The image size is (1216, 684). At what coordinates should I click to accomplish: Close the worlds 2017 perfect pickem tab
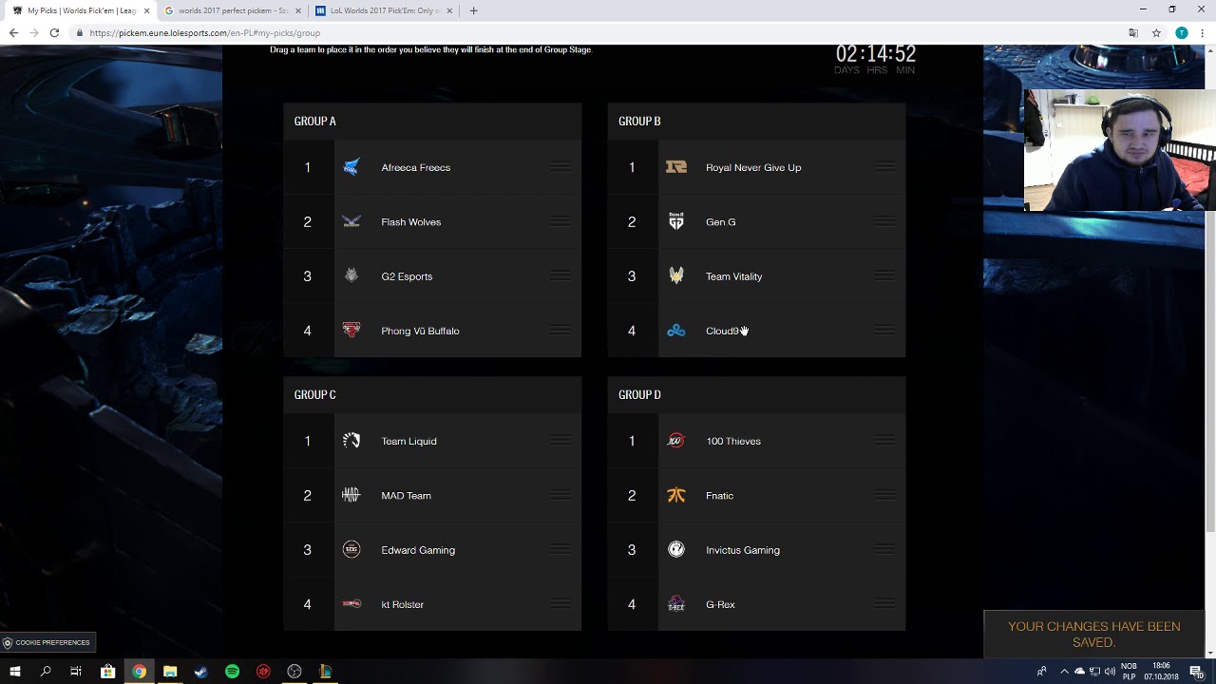coord(298,10)
